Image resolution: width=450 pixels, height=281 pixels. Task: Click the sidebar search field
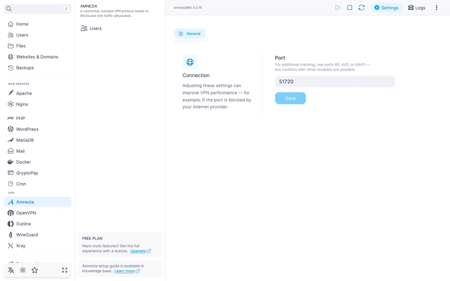37,9
